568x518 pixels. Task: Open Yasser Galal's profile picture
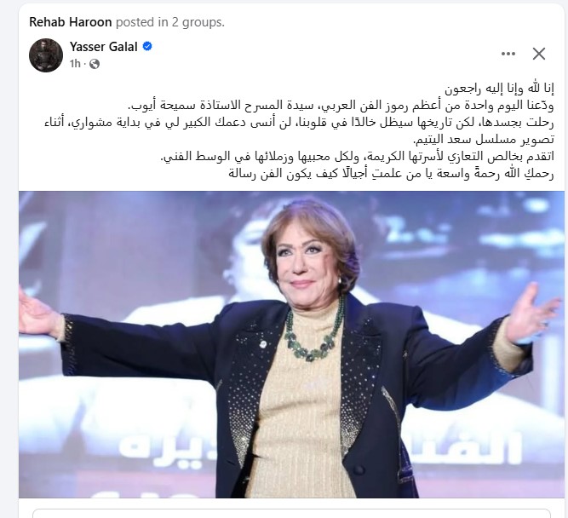click(46, 55)
